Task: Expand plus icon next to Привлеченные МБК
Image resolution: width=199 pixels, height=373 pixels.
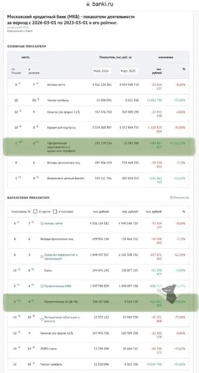Action: coord(42,286)
